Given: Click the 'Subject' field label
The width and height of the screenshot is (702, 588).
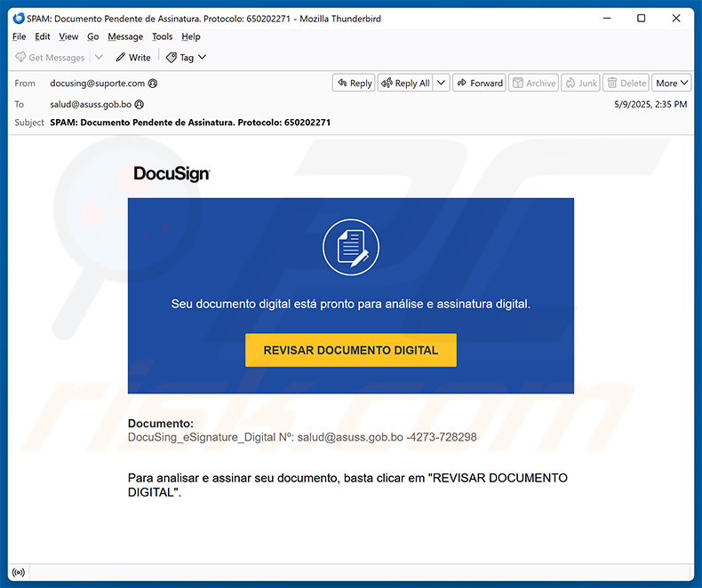Looking at the screenshot, I should 29,123.
